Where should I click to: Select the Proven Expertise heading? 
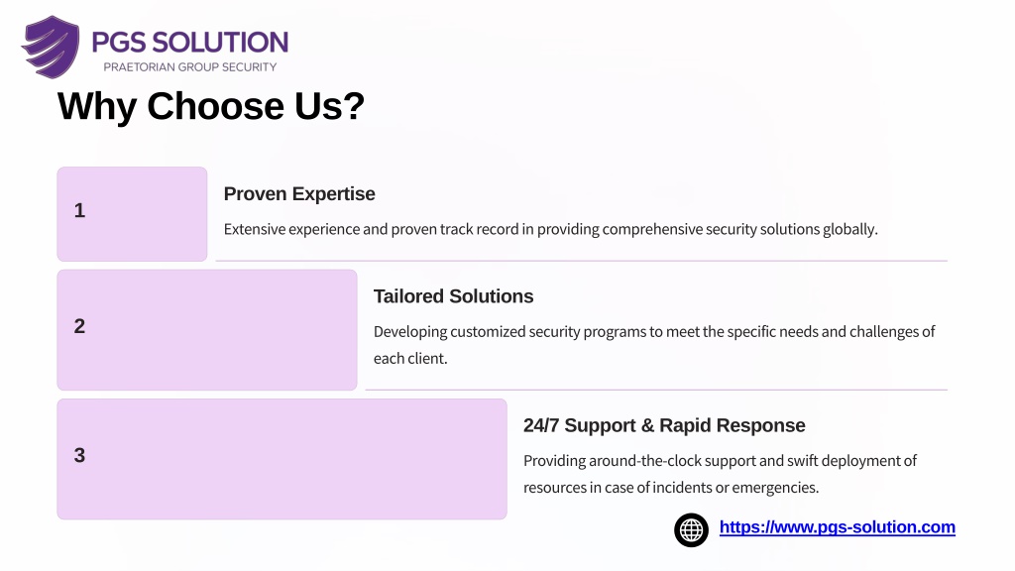point(299,194)
